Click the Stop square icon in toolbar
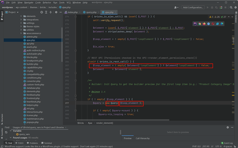238x148 pixels. [225, 7]
